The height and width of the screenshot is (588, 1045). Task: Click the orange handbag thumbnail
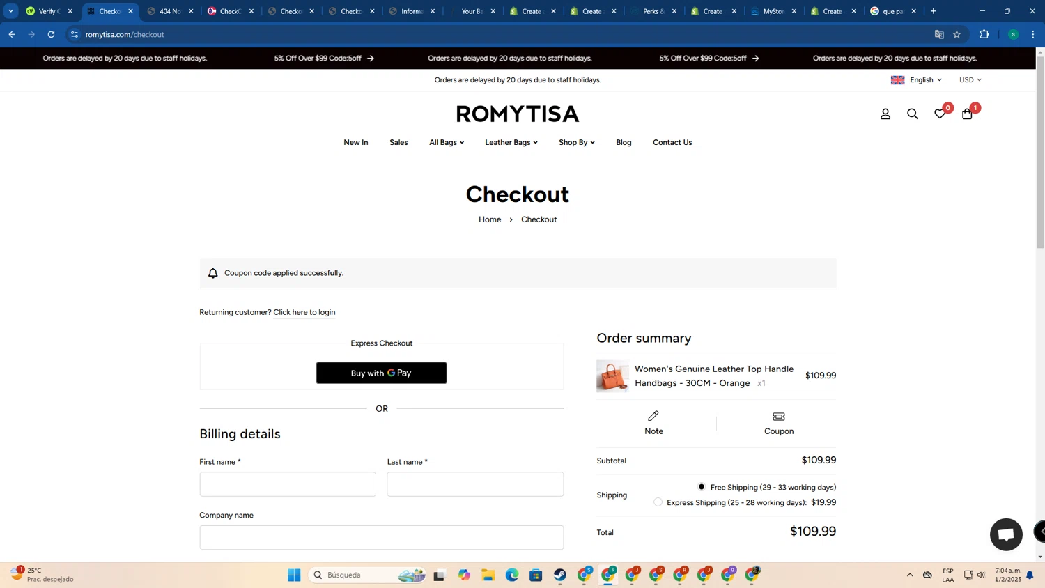pyautogui.click(x=612, y=376)
